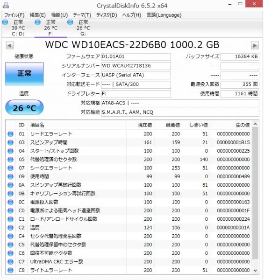
Task: Open the 編集(E) menu
Action: (38, 15)
